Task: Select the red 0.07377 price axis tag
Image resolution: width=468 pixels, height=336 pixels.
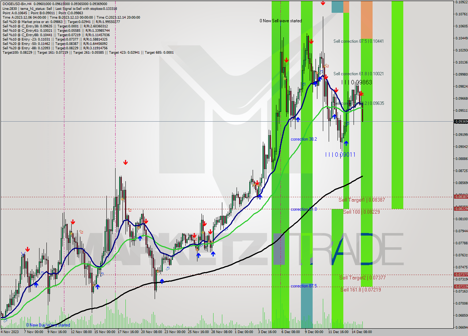Action: [461, 274]
